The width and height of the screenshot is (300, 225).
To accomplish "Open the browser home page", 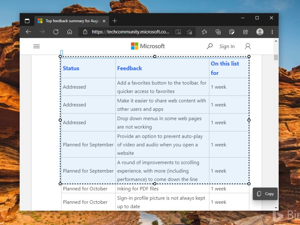I will [x=69, y=32].
